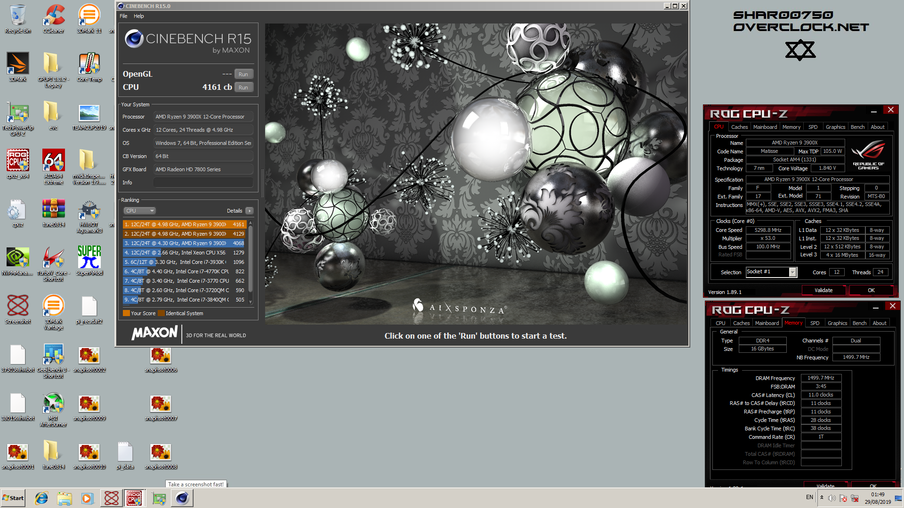Switch to Cinebench in the taskbar
Image resolution: width=904 pixels, height=508 pixels.
[182, 498]
